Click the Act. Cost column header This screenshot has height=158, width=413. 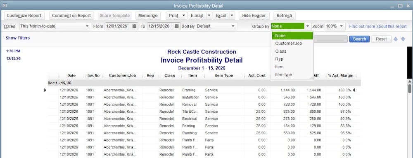click(x=257, y=76)
